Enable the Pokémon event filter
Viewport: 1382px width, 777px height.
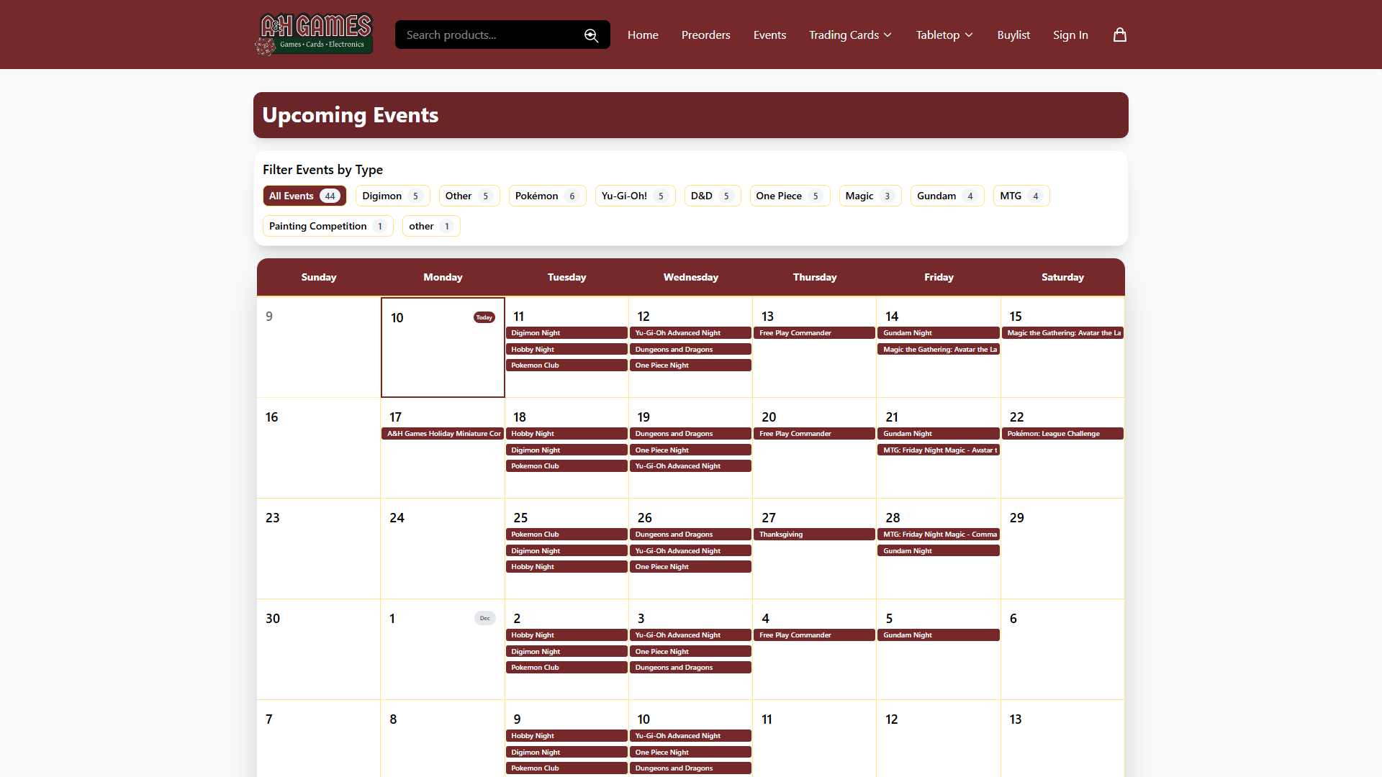(546, 195)
